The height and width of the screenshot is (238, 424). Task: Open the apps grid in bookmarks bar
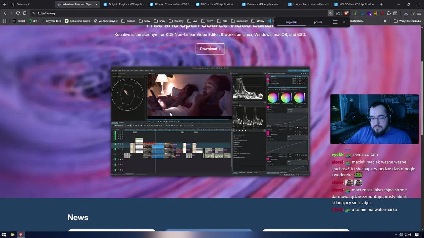click(4, 21)
